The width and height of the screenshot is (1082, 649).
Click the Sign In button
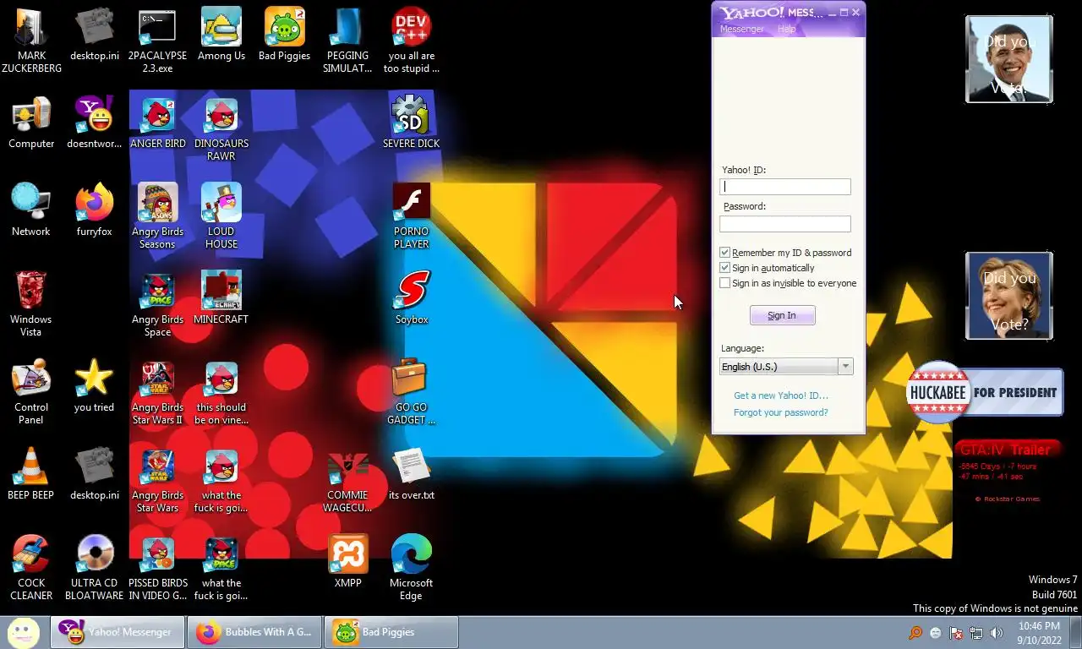click(x=782, y=315)
